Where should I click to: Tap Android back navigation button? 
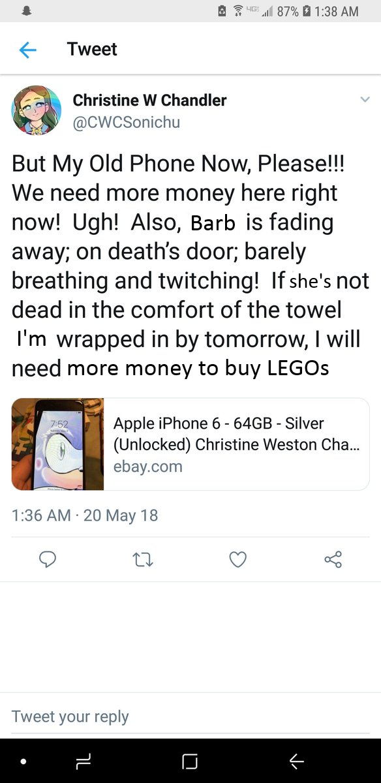click(297, 761)
